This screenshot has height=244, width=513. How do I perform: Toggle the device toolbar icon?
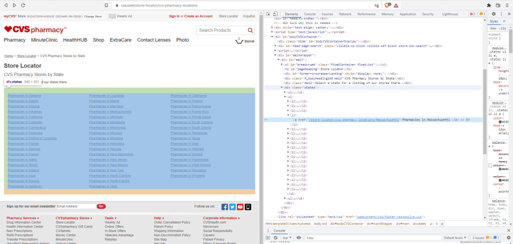click(276, 14)
